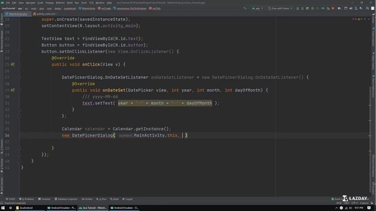Click the Debug app icon in toolbar

click(x=313, y=8)
